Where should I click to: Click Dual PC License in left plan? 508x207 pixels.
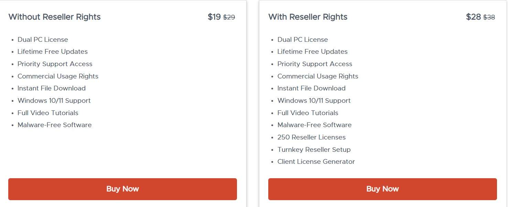(x=43, y=39)
